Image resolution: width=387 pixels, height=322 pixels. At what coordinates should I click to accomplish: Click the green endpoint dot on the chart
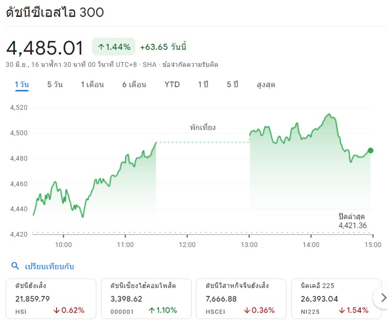click(370, 150)
